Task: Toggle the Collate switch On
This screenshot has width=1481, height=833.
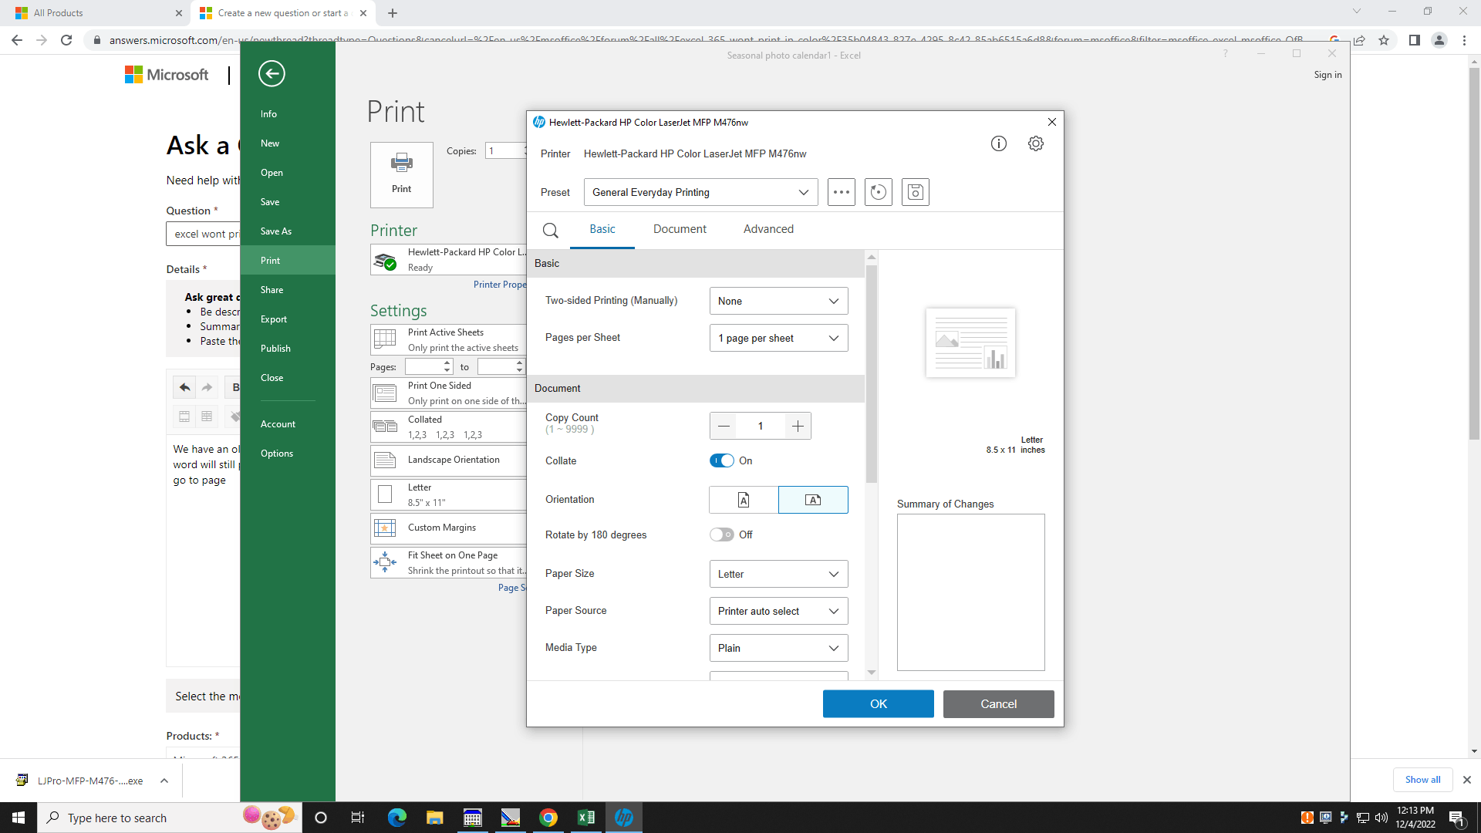Action: (x=721, y=460)
